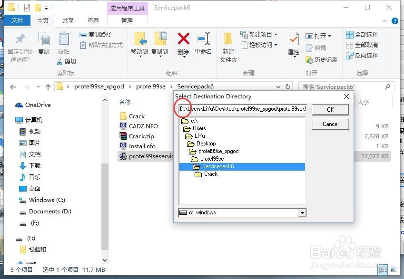The image size is (404, 279).
Task: Open the File (文件) tab
Action: click(17, 20)
